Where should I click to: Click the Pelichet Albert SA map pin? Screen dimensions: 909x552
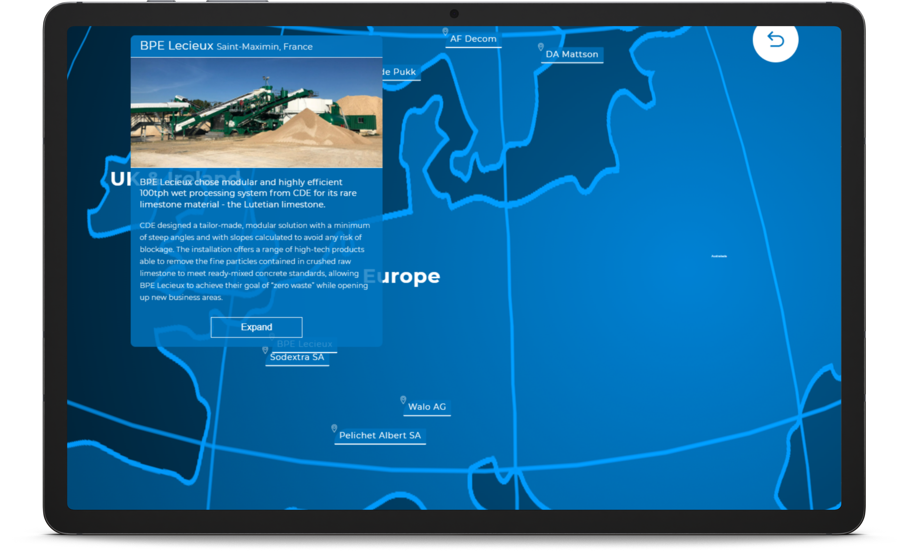(334, 428)
